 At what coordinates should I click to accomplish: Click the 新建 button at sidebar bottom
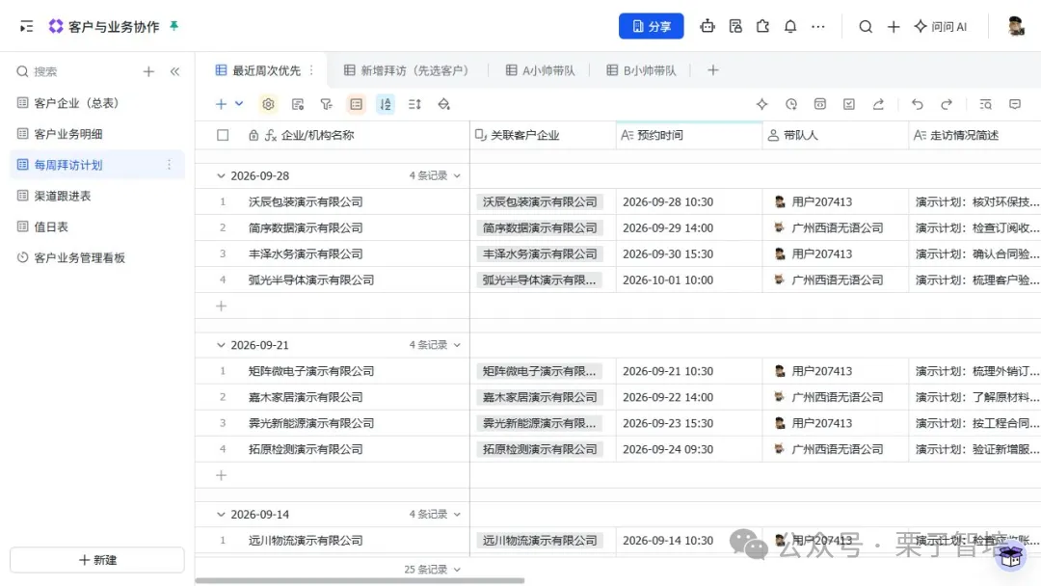tap(97, 560)
